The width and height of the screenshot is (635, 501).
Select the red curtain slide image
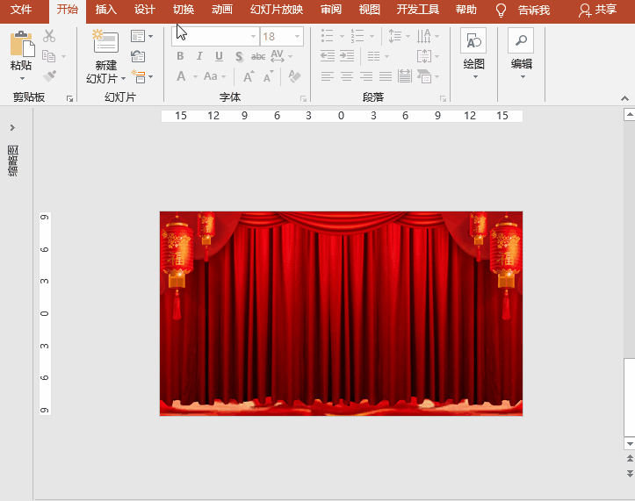pos(341,313)
